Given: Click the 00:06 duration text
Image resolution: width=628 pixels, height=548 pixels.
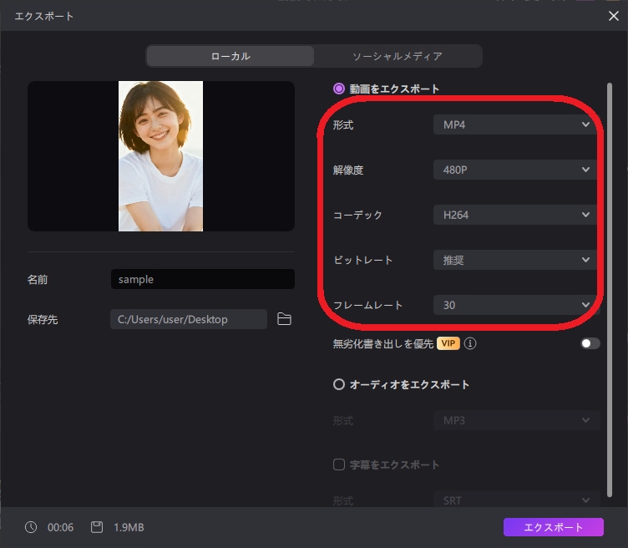Looking at the screenshot, I should click(60, 527).
